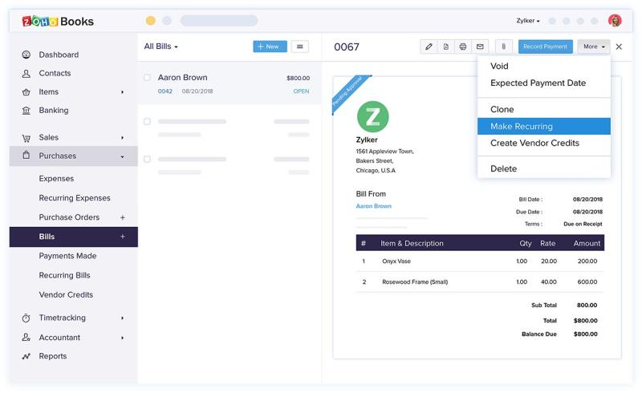Toggle the More actions dropdown
Viewport: 642px width, 393px height.
coord(594,47)
